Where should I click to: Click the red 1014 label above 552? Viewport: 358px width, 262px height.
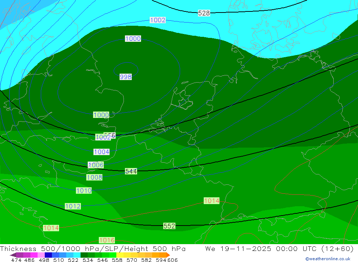click(212, 201)
